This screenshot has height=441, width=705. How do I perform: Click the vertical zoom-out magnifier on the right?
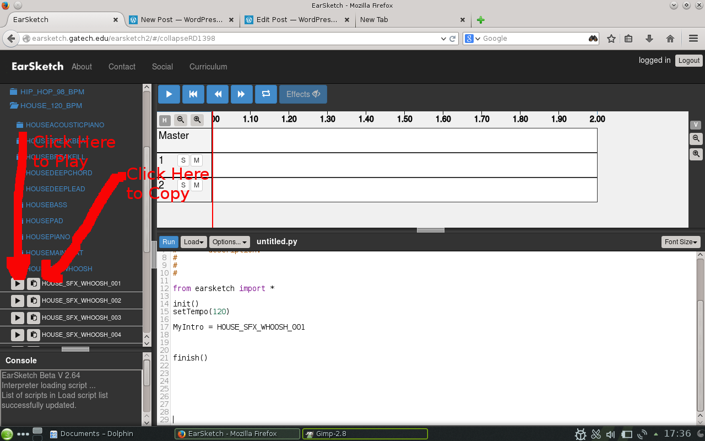point(696,139)
